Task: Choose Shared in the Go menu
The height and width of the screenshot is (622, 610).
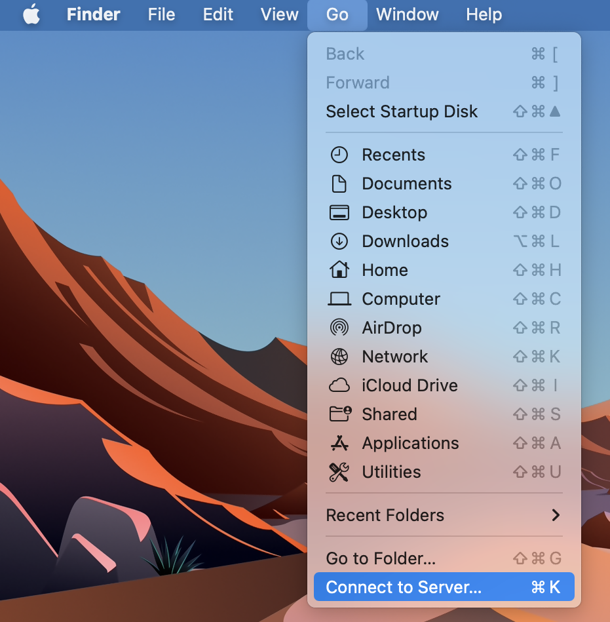Action: (x=444, y=414)
